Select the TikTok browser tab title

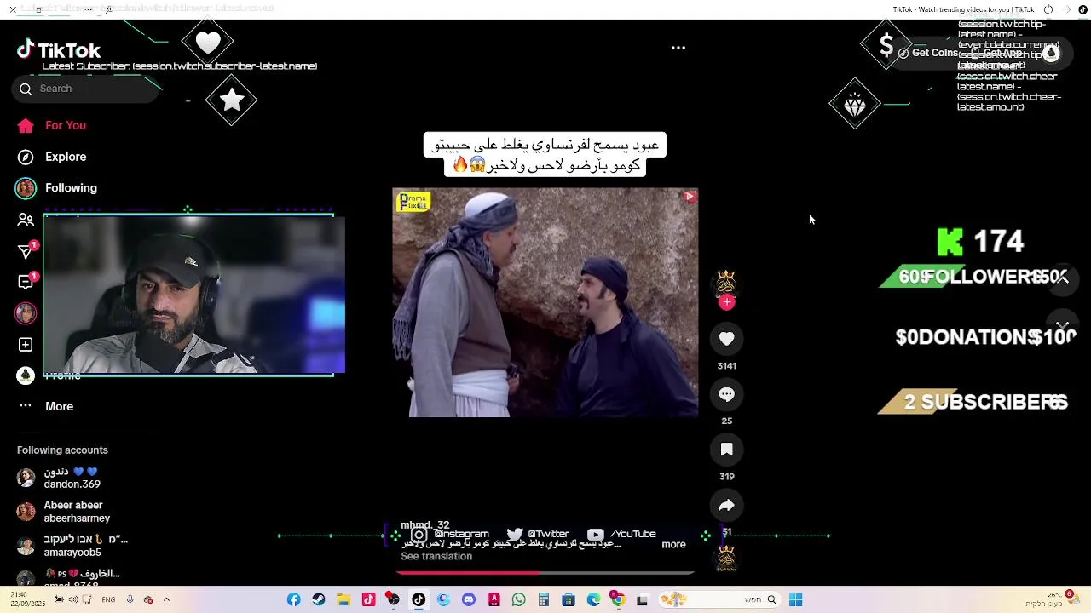pos(963,9)
